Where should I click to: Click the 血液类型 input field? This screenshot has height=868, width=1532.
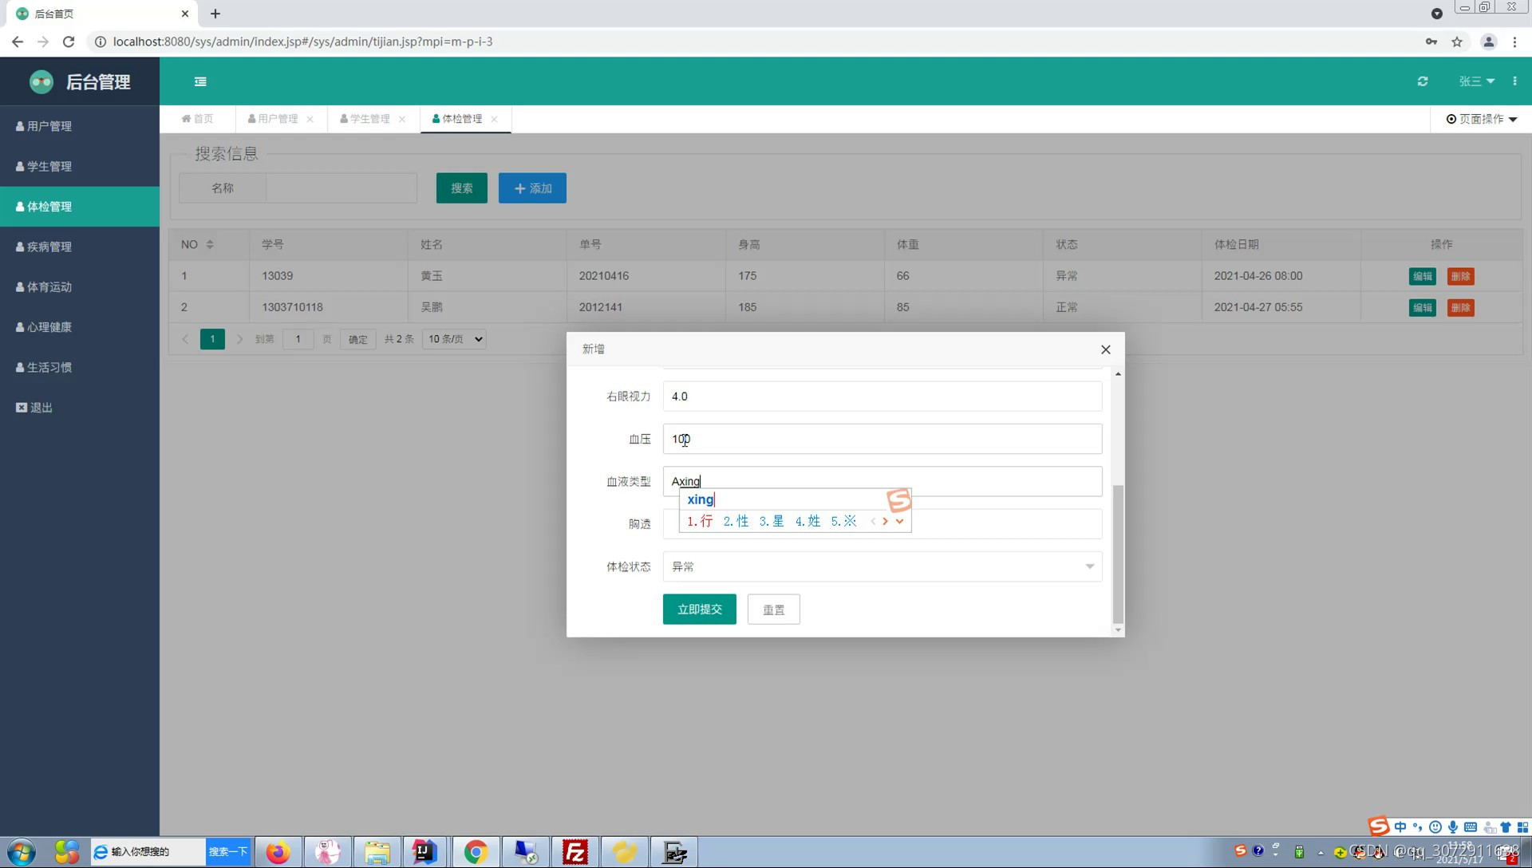(882, 481)
